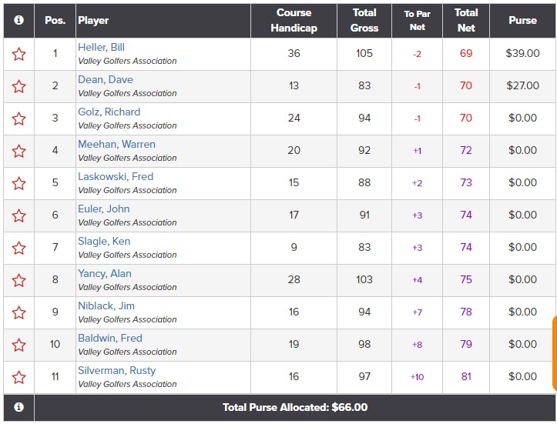
Task: Click the star icon for Fred Laskowski
Action: pyautogui.click(x=18, y=183)
